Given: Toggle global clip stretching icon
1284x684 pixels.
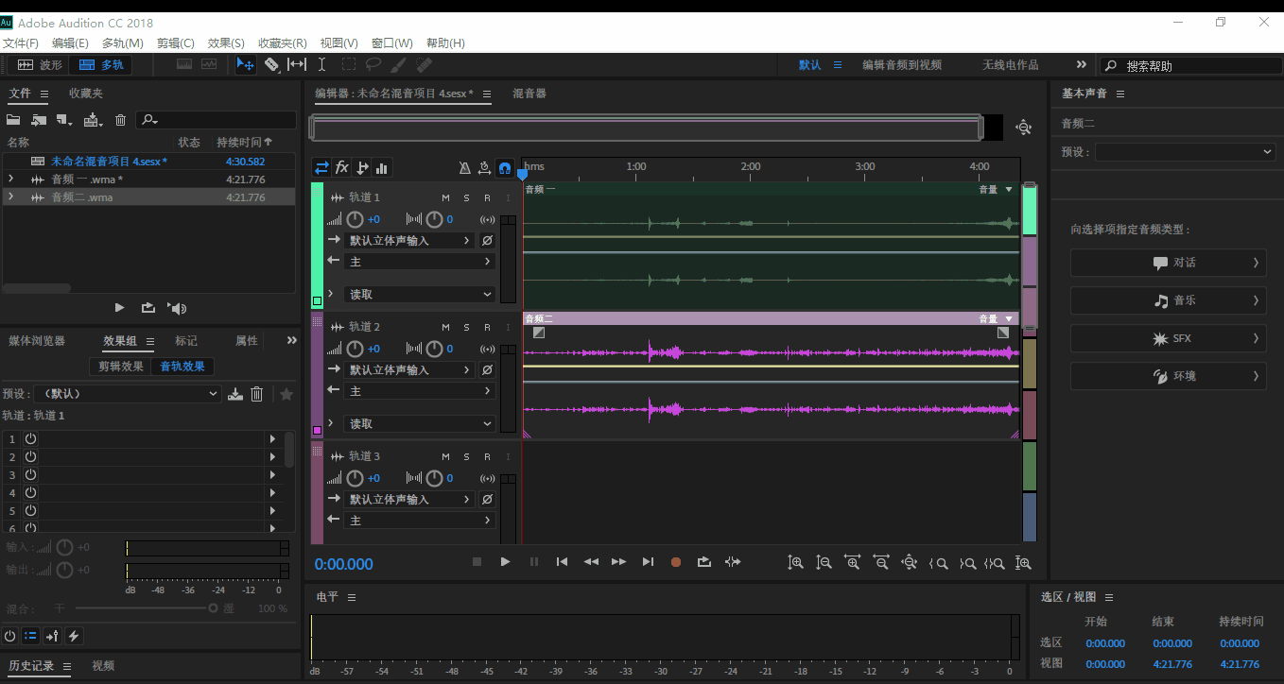Looking at the screenshot, I should pos(484,168).
